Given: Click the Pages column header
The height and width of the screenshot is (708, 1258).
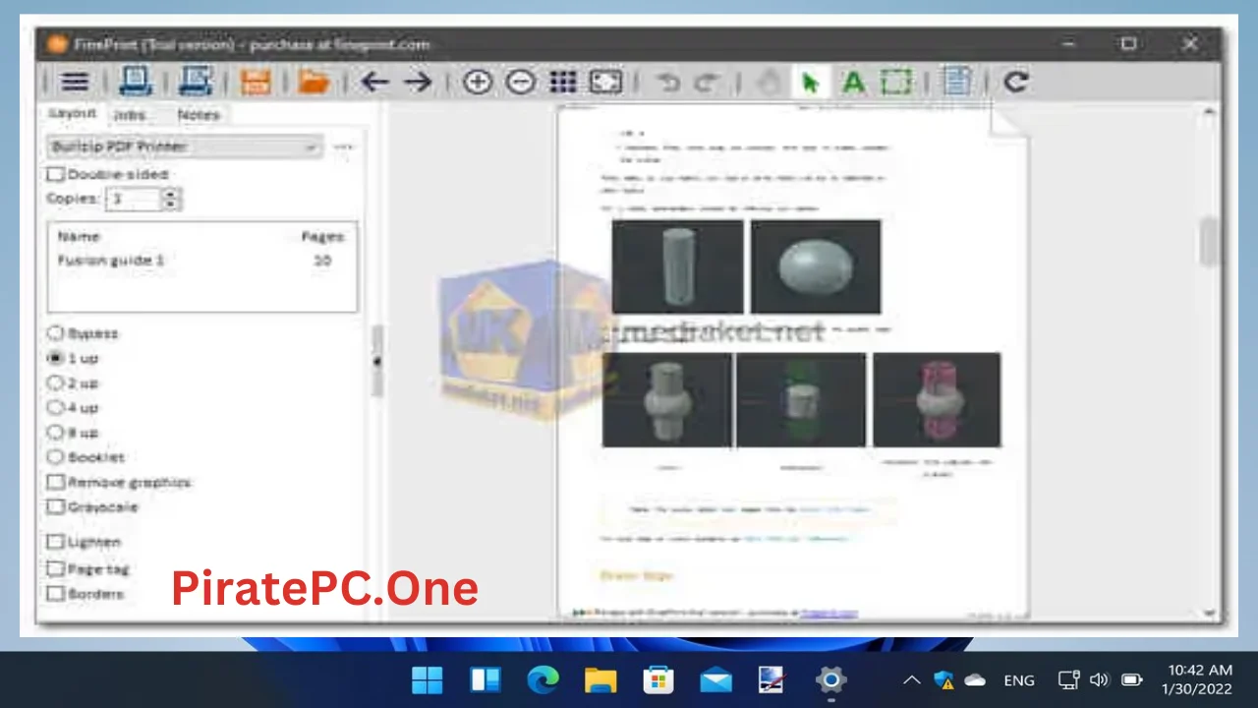Looking at the screenshot, I should coord(322,237).
